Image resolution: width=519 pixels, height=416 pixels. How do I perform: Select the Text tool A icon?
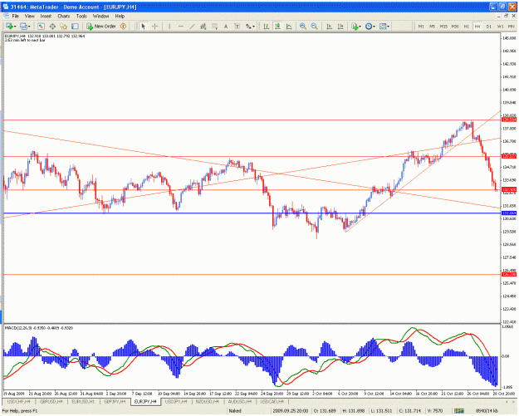click(x=226, y=26)
